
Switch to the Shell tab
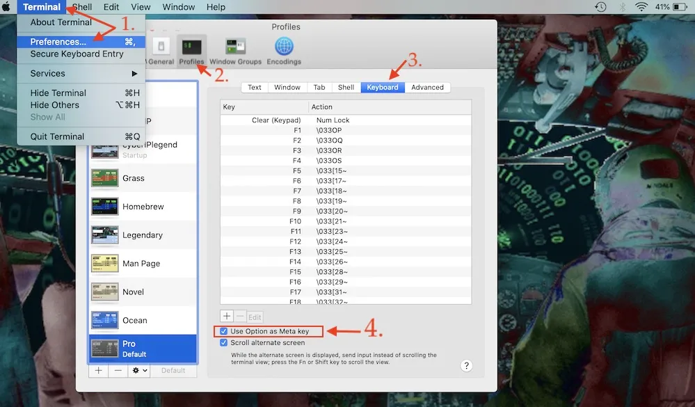[346, 88]
